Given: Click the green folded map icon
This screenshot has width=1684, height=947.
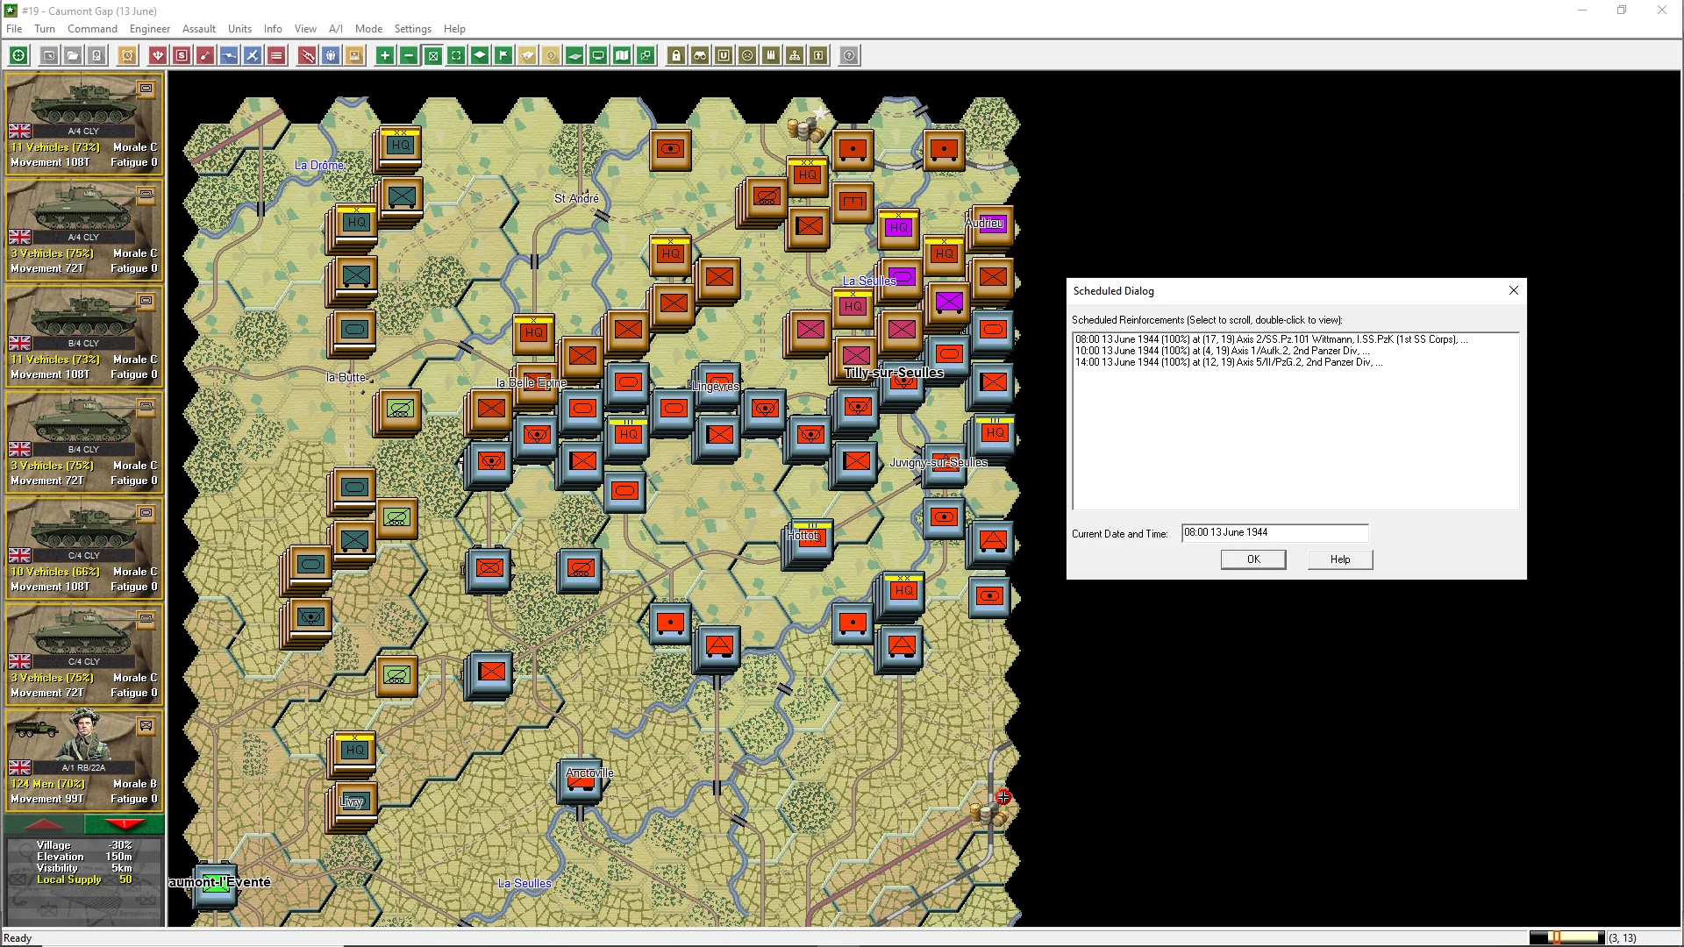Looking at the screenshot, I should point(622,55).
